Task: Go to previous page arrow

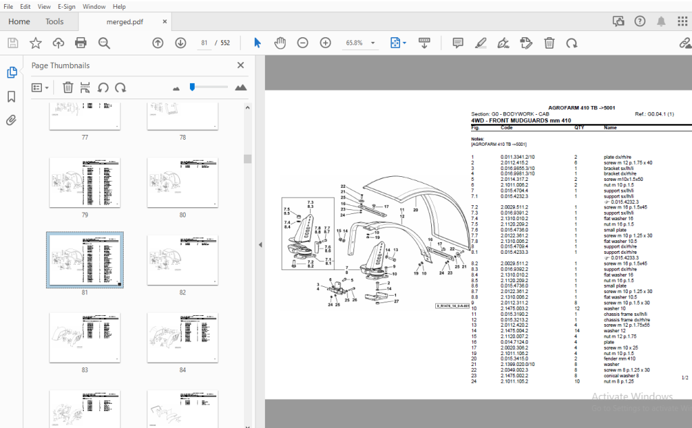Action: click(157, 43)
